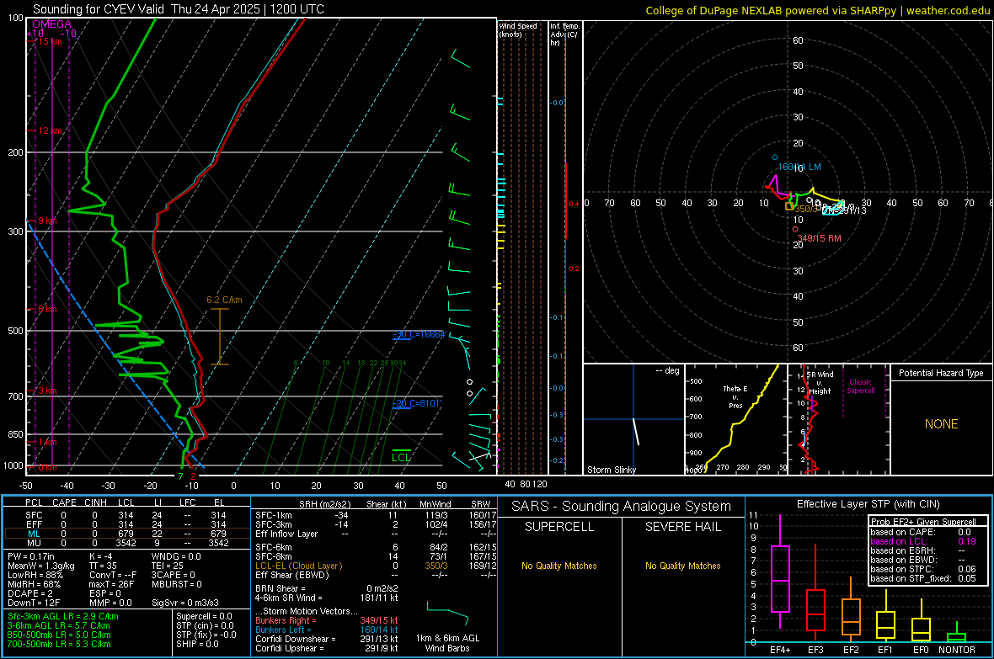This screenshot has width=994, height=659.
Task: Select "700-500mb LR = 5.3 C/km"
Action: point(59,644)
